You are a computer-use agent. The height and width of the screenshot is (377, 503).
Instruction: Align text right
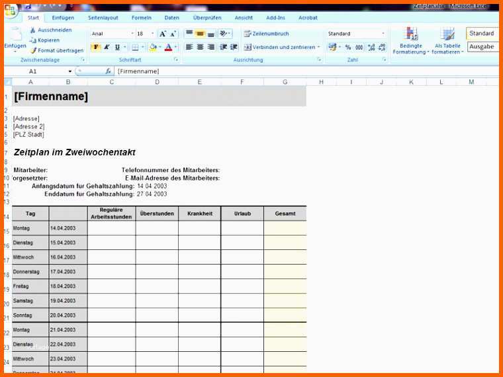(210, 47)
